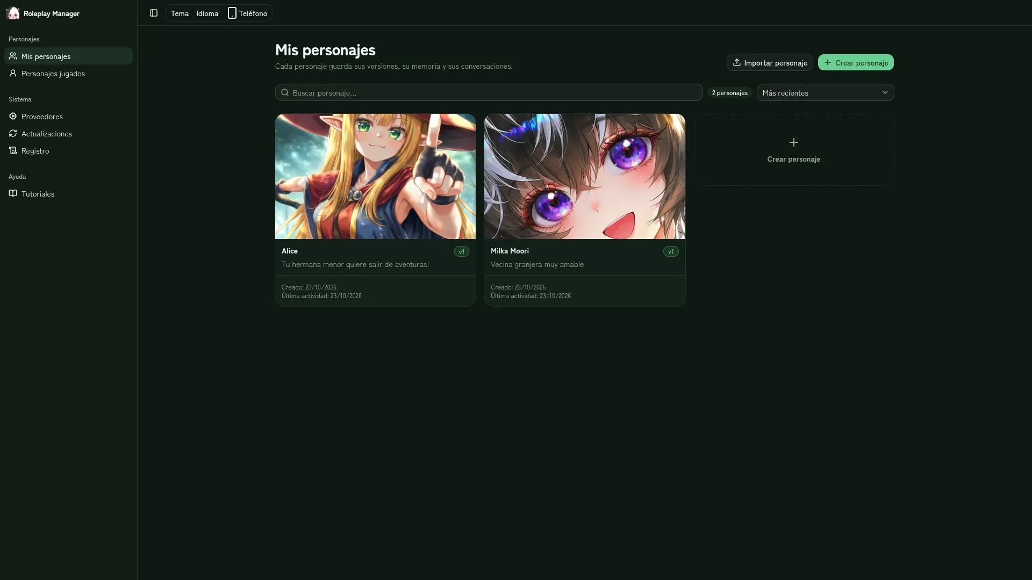
Task: Click the Actualizaciones refresh icon
Action: click(13, 134)
